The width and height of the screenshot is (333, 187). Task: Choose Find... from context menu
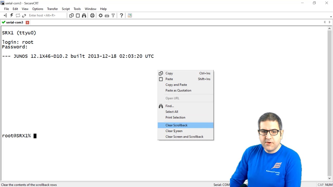185,106
